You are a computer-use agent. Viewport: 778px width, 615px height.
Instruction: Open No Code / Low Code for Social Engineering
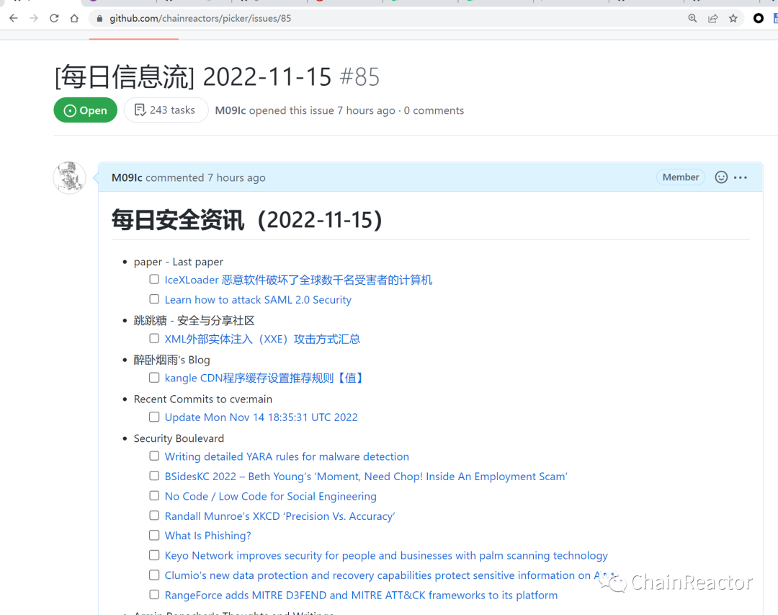pos(270,497)
